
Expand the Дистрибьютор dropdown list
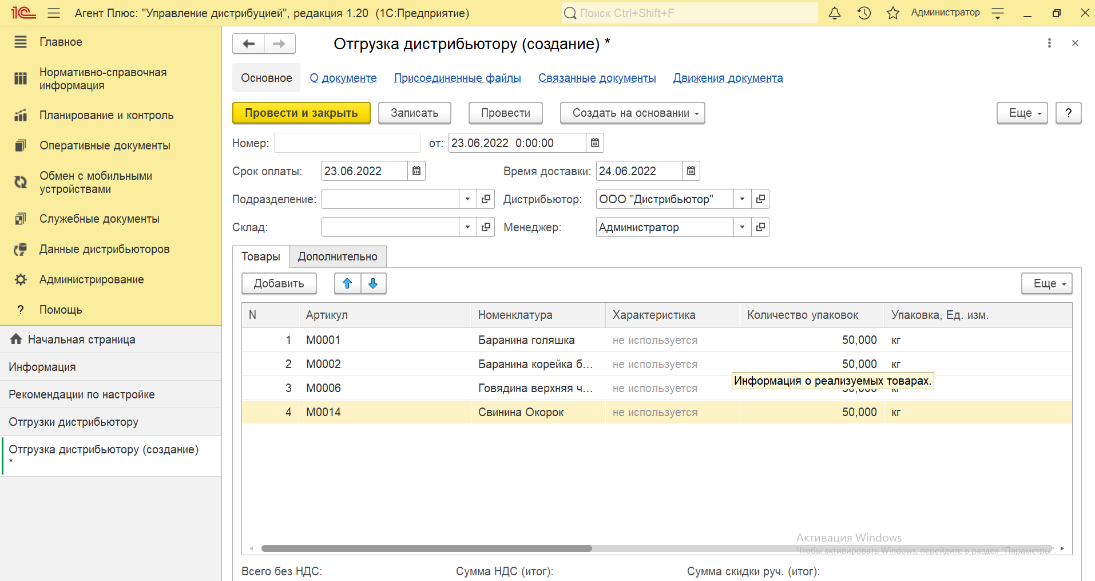[x=742, y=199]
